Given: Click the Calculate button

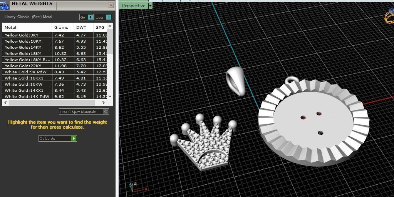Looking at the screenshot, I should (57, 138).
